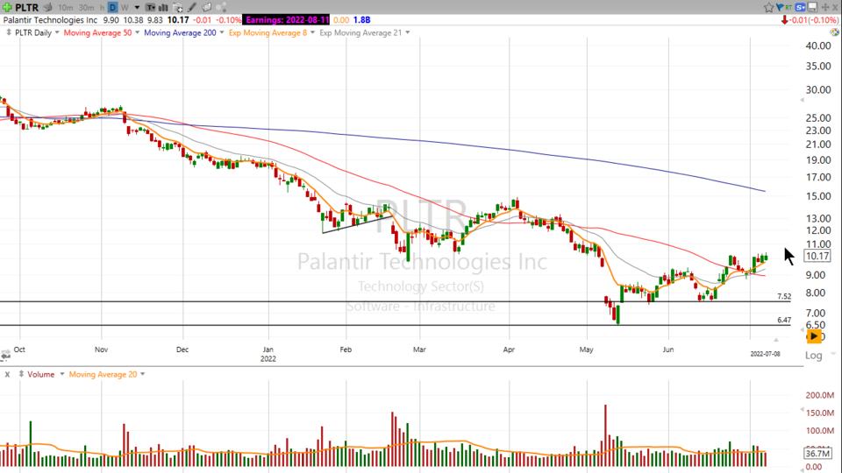842x473 pixels.
Task: Close the chart panel with X
Action: pyautogui.click(x=836, y=8)
